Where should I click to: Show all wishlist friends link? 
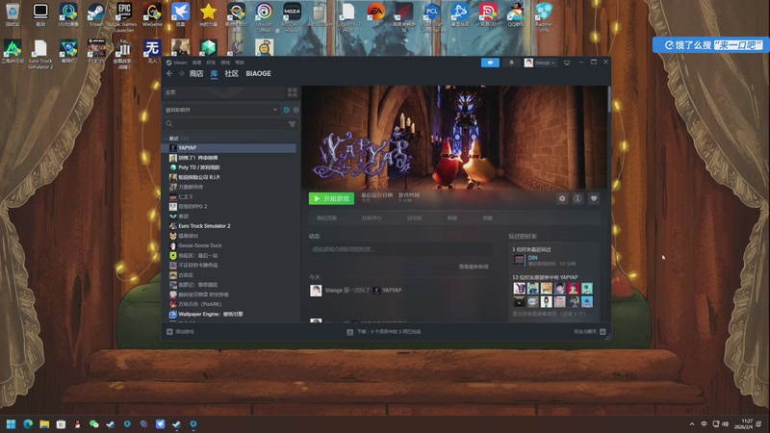click(x=549, y=314)
